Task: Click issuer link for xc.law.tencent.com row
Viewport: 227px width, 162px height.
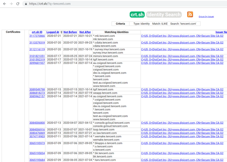Action: tap(182, 133)
